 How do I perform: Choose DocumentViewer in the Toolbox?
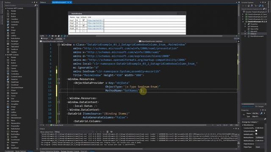click(17, 87)
